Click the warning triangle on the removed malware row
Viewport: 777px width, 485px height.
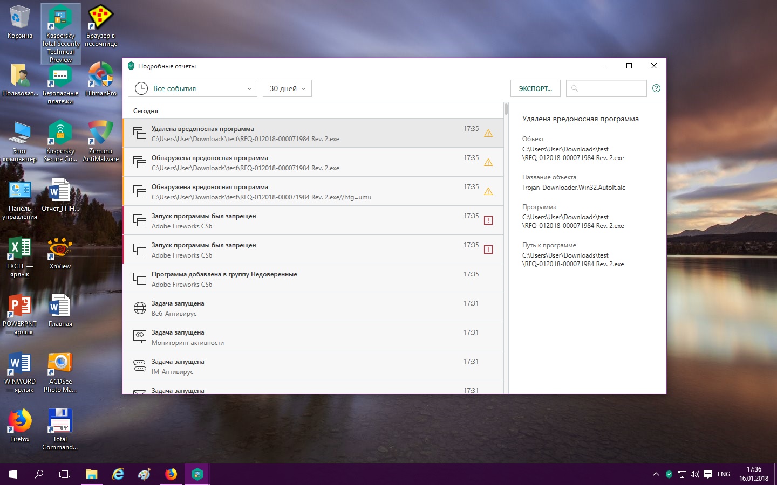pos(488,133)
